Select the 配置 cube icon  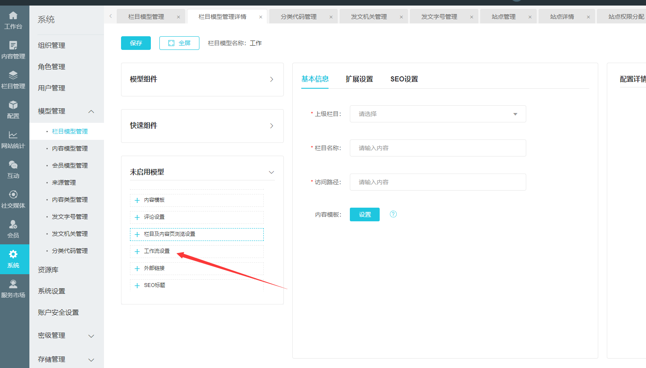click(13, 105)
